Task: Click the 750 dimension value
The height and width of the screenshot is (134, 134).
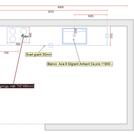Action: point(6,53)
